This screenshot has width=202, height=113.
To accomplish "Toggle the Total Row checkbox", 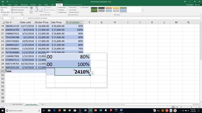I will tap(58, 10).
